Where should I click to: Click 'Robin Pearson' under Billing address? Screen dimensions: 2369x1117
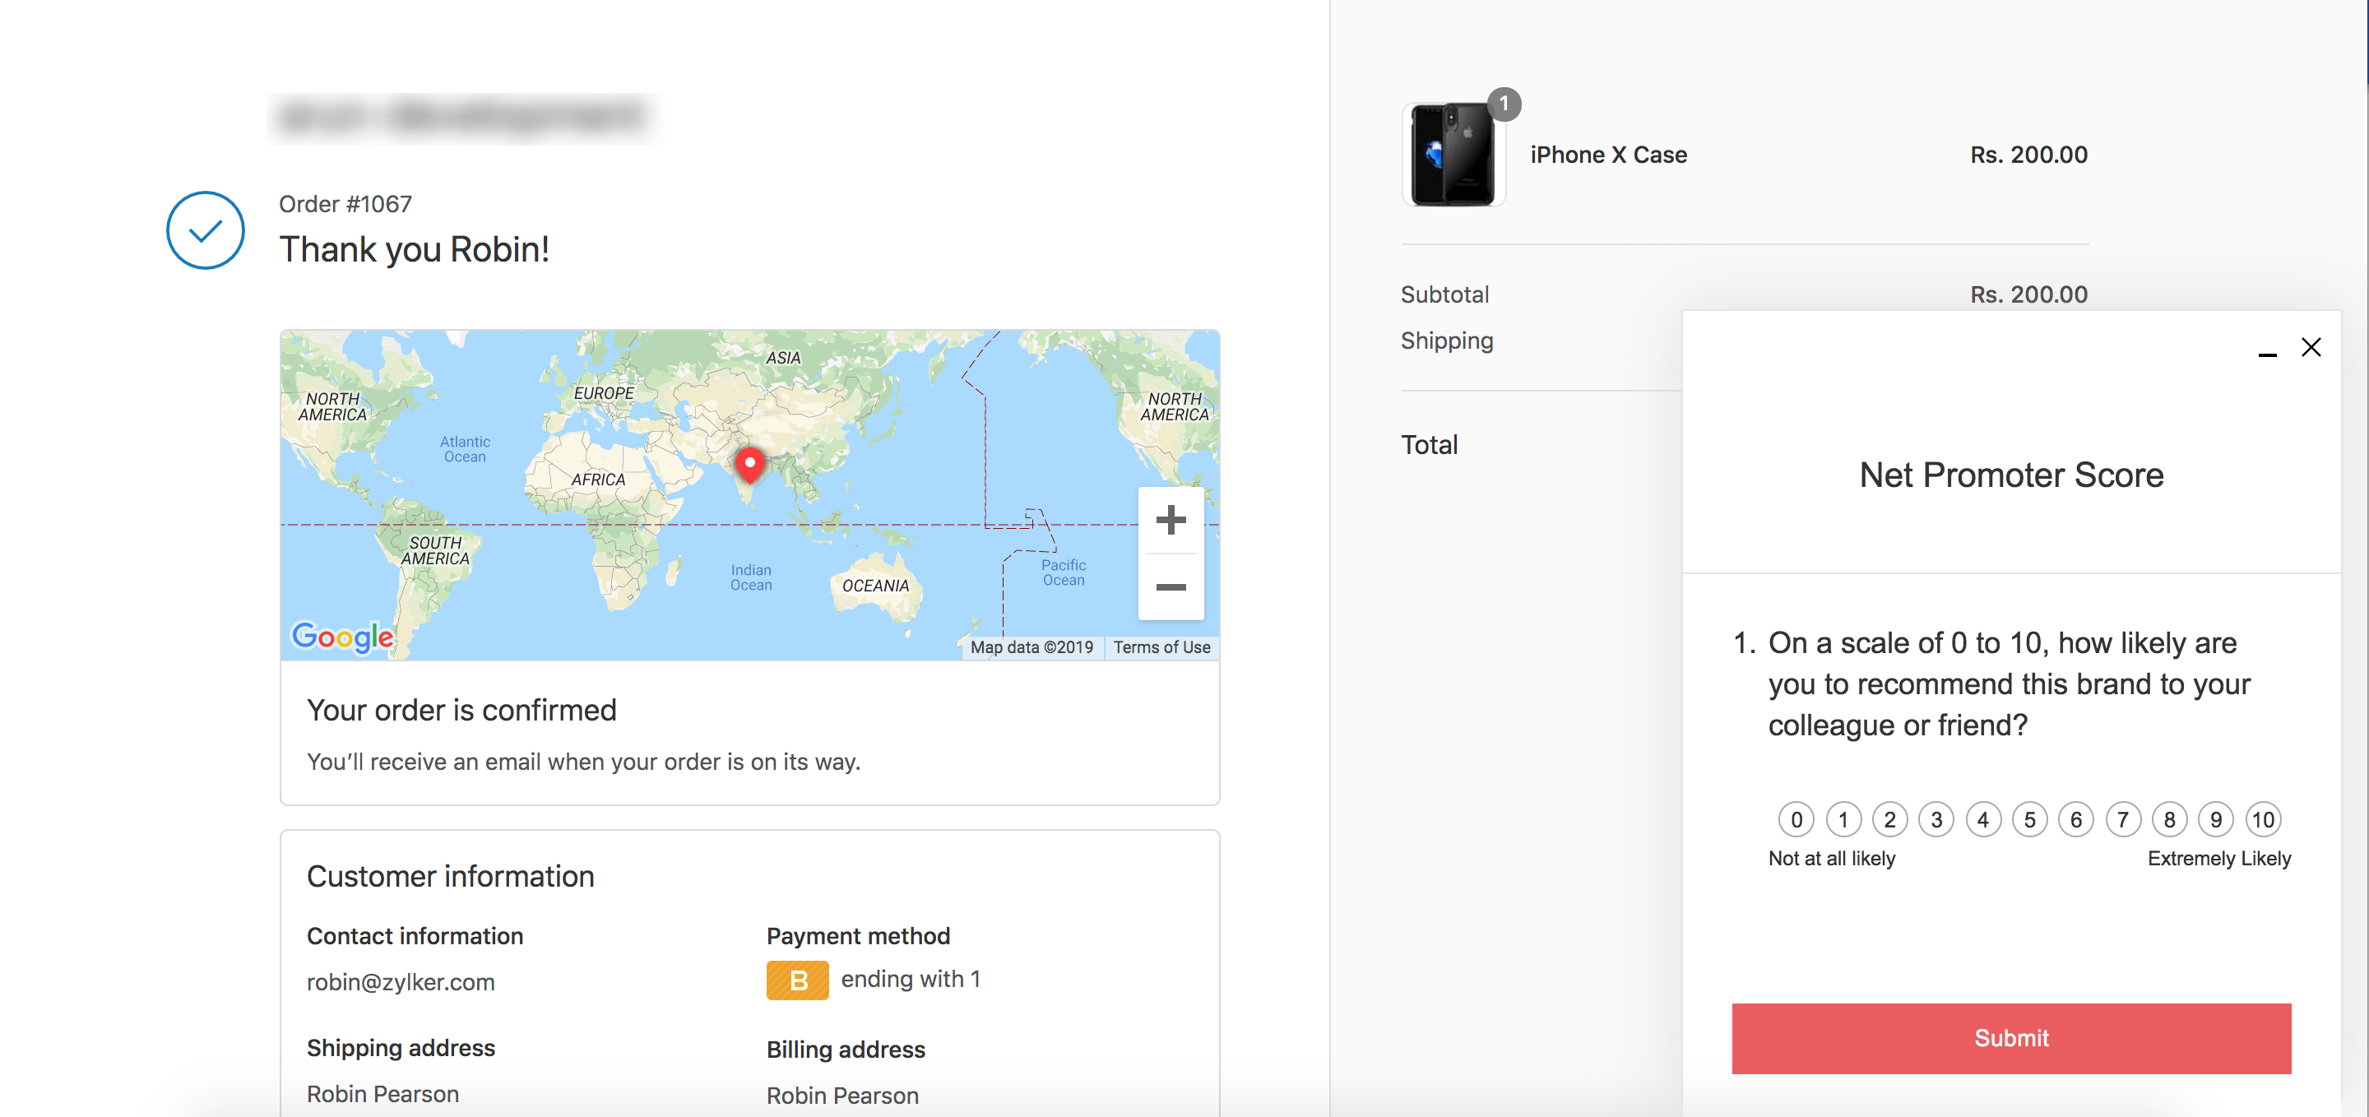pos(842,1096)
